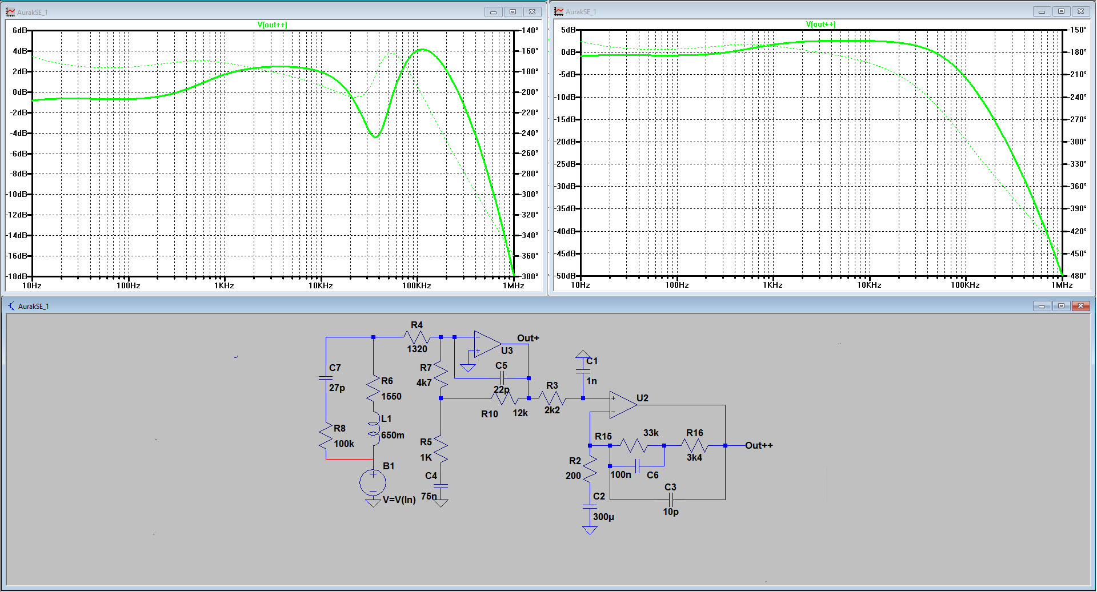
Task: Select inductor L1 symbol
Action: pyautogui.click(x=374, y=430)
